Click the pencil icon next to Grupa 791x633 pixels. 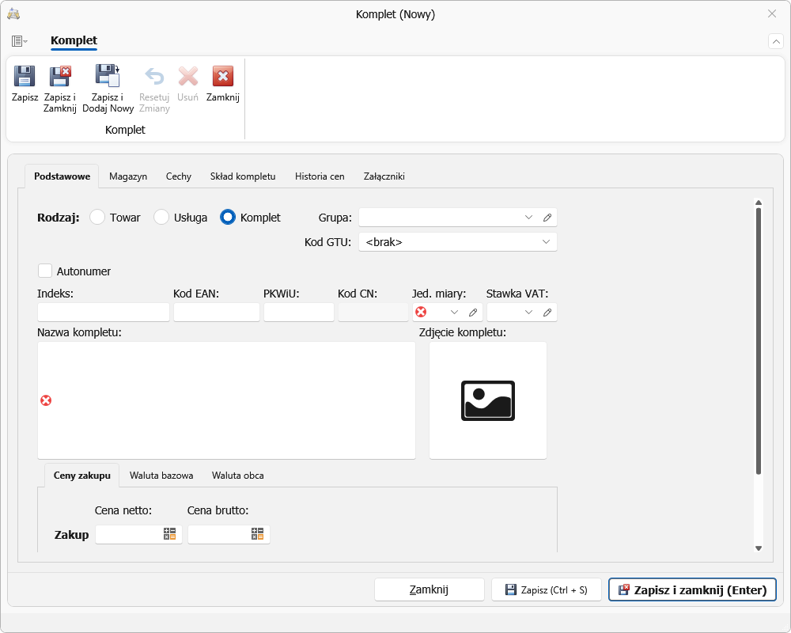pyautogui.click(x=547, y=218)
